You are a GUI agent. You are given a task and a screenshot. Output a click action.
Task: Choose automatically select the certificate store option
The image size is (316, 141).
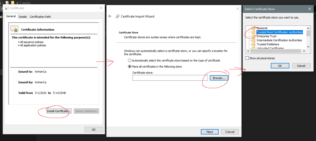(130, 60)
